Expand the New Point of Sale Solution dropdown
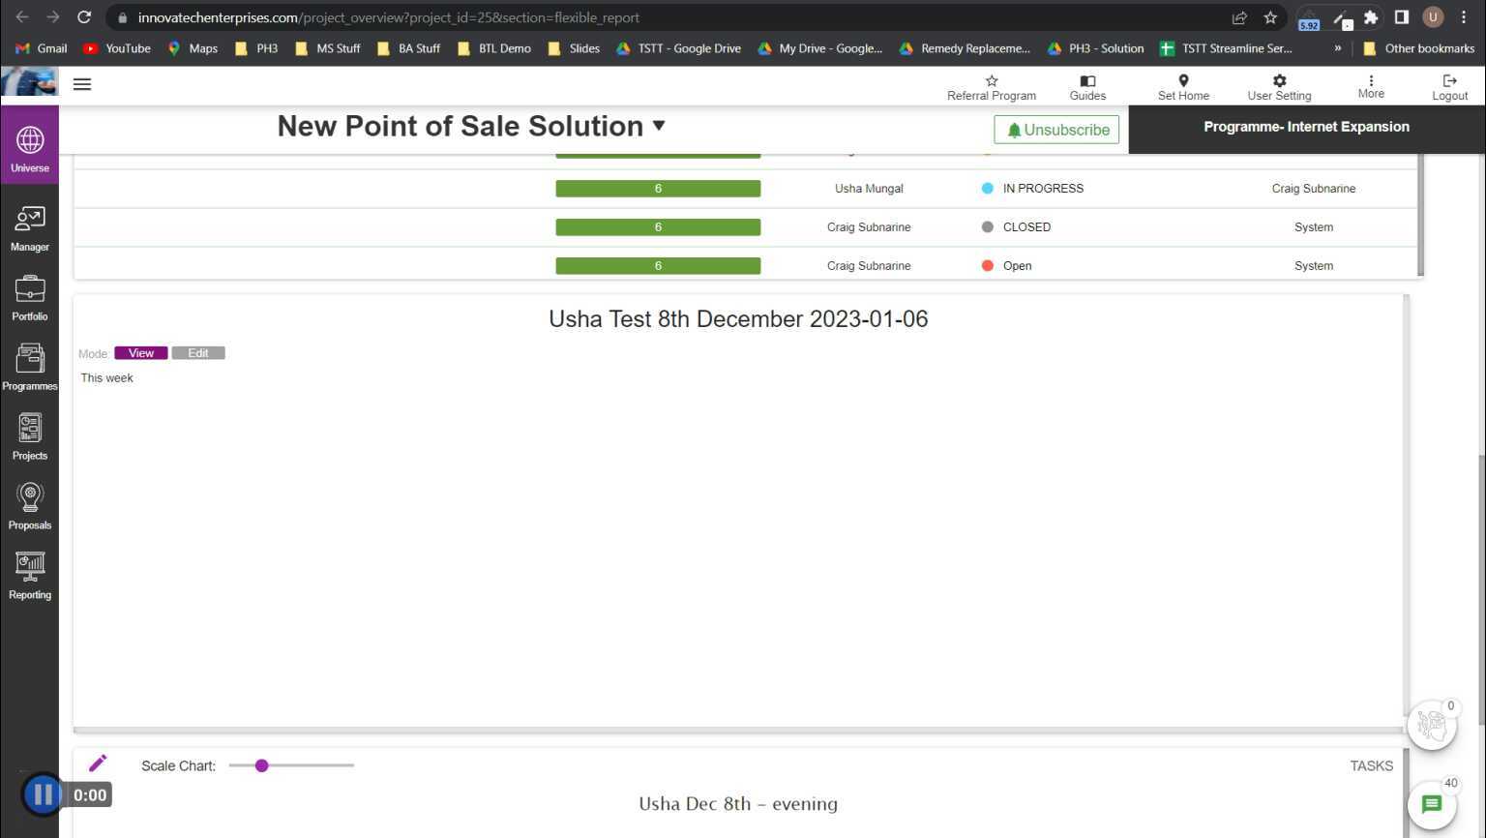Screen dimensions: 1486x838 coord(659,126)
